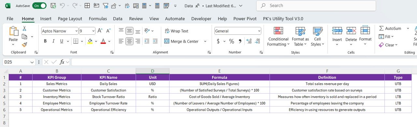This screenshot has height=127, width=417.
Task: Click inside the formula bar
Action: pos(244,62)
